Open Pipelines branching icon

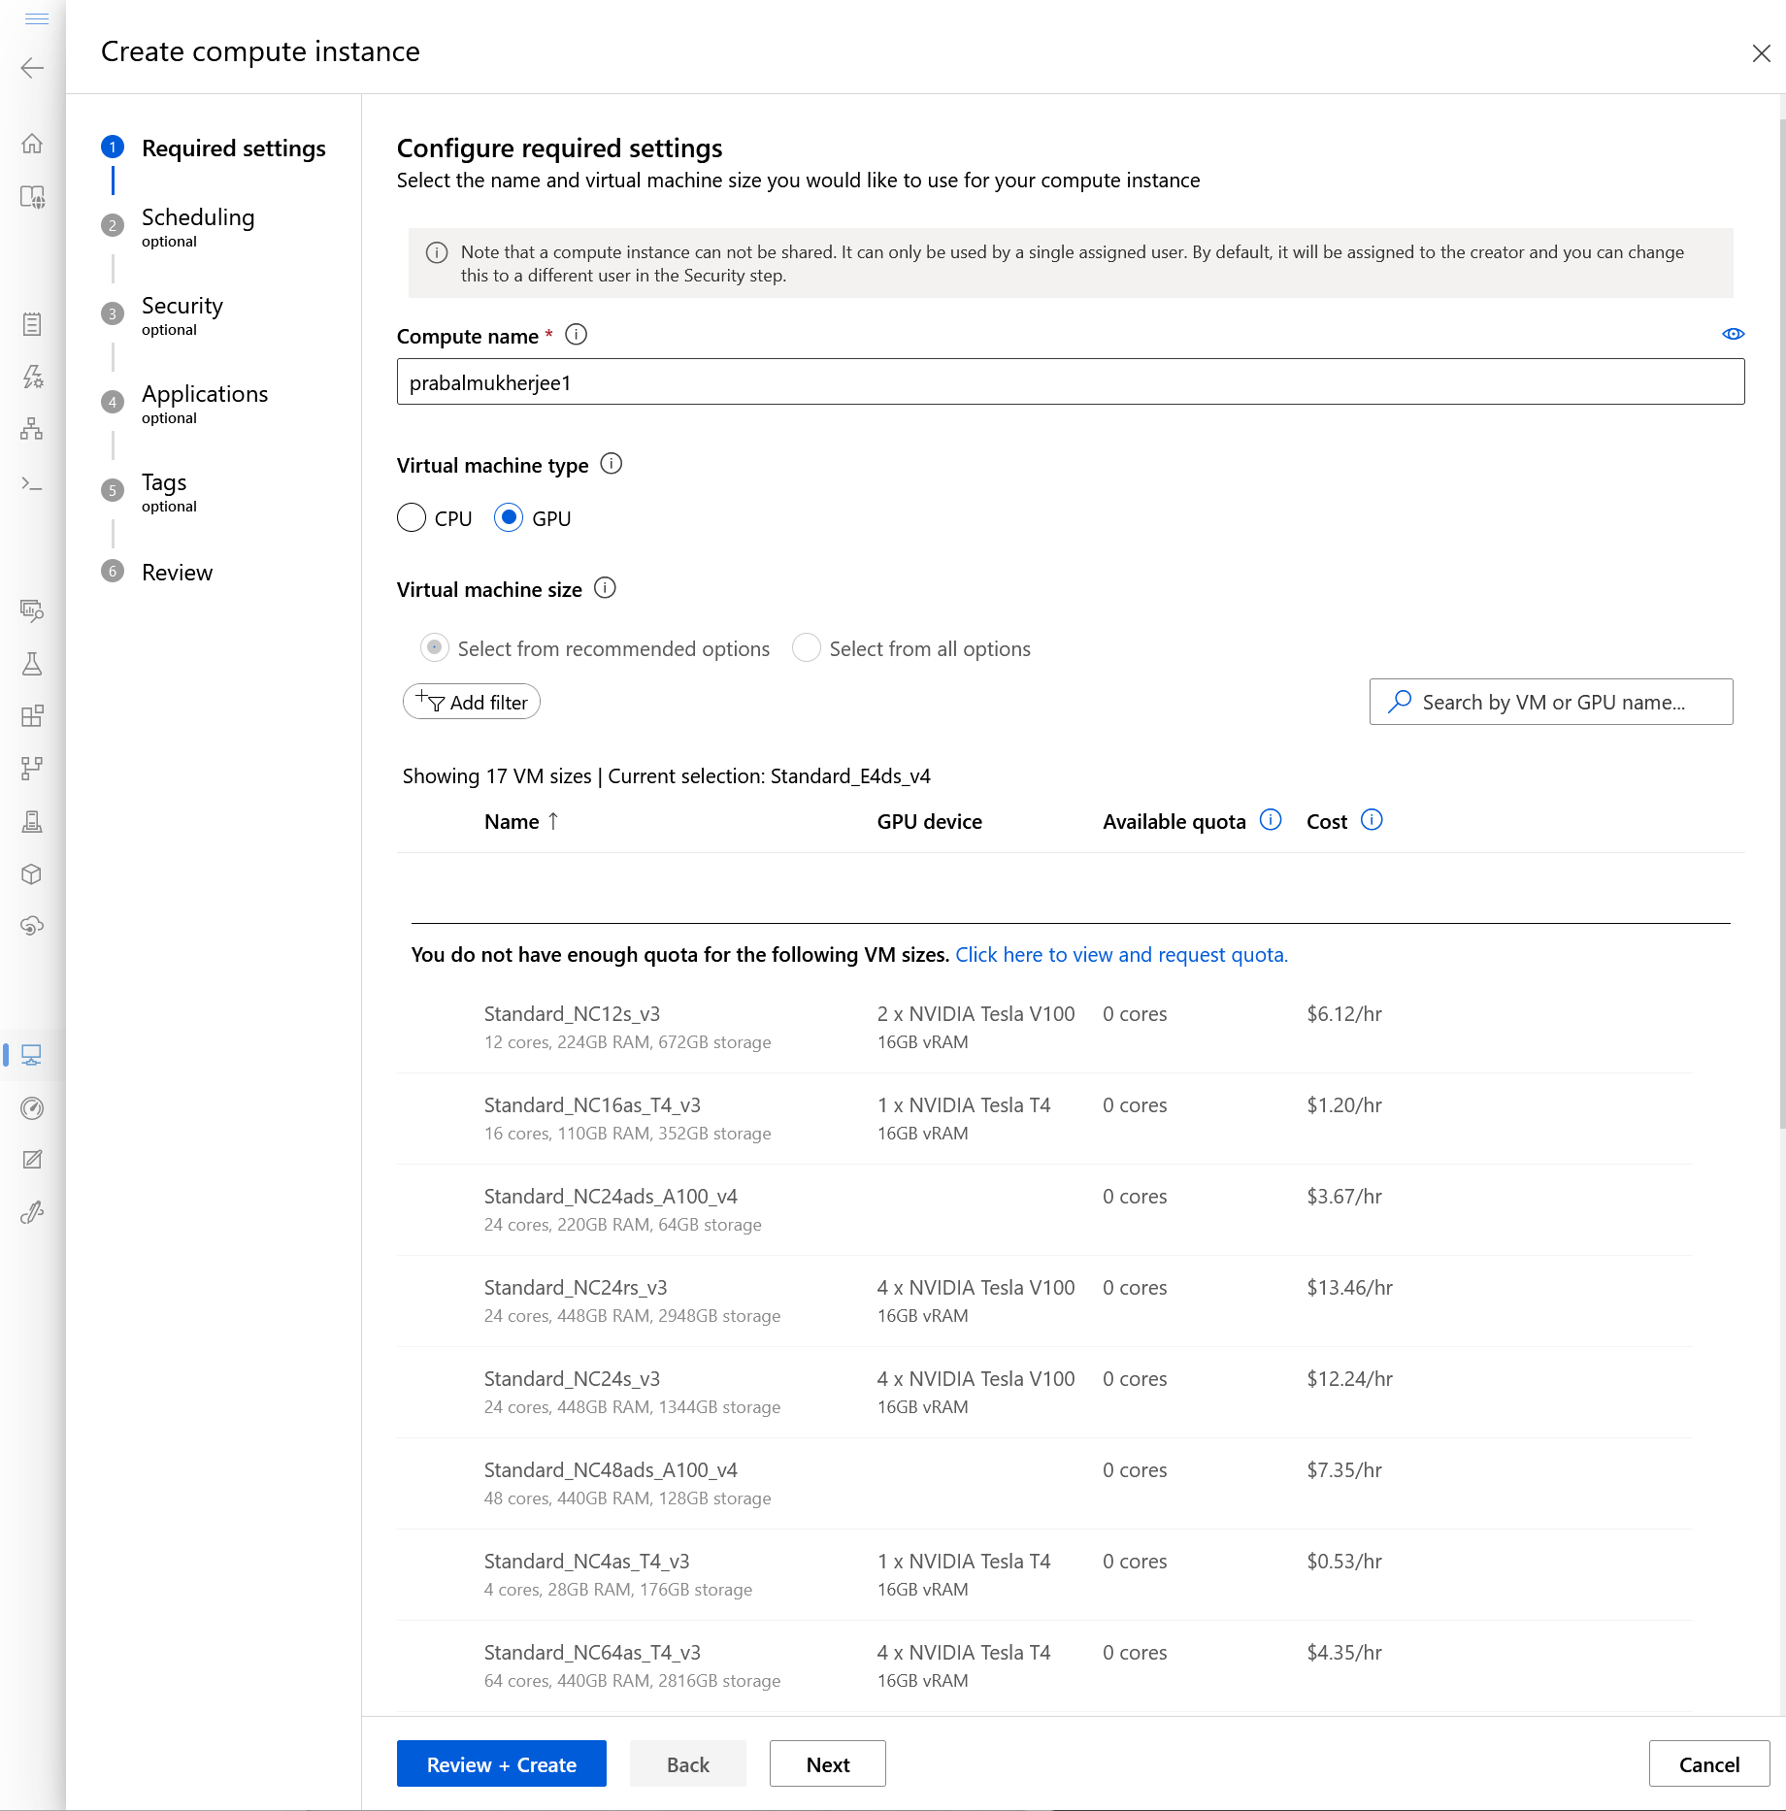[32, 769]
